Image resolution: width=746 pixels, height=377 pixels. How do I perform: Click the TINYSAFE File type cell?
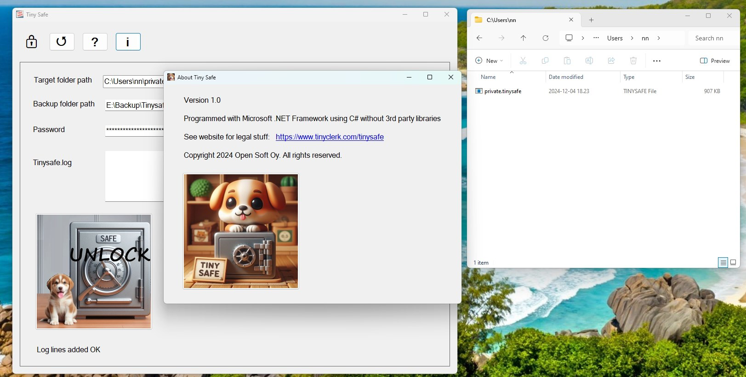(x=640, y=91)
